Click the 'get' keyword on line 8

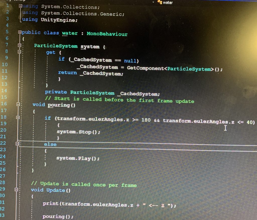pos(51,52)
